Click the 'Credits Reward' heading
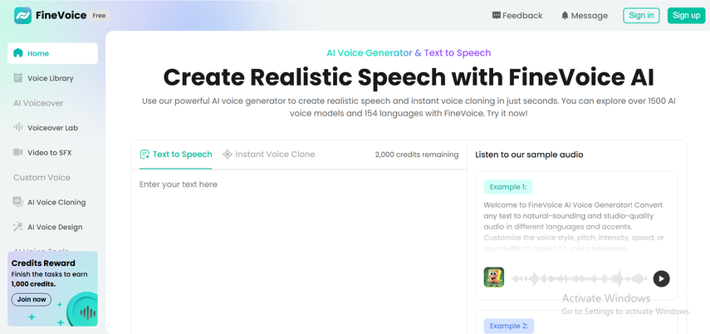 [x=43, y=263]
